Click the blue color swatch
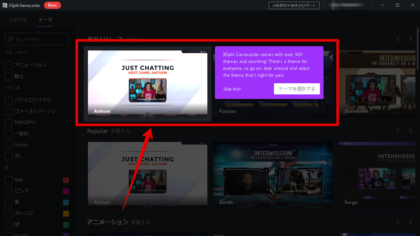Image resolution: width=420 pixels, height=236 pixels. [66, 202]
